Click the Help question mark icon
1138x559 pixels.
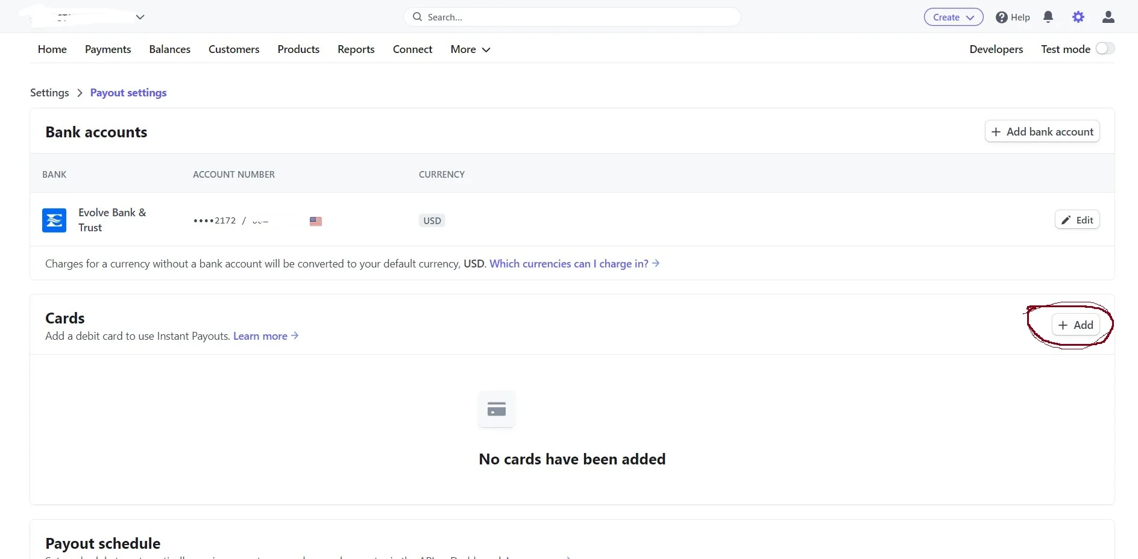1002,17
